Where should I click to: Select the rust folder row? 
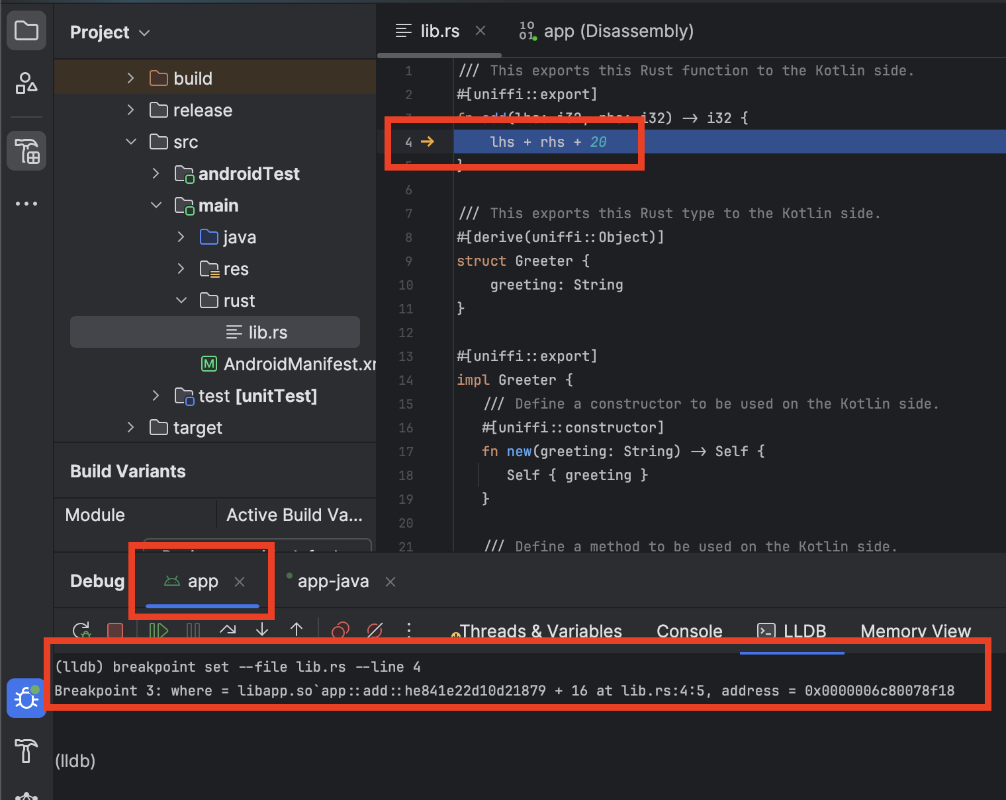(x=215, y=300)
